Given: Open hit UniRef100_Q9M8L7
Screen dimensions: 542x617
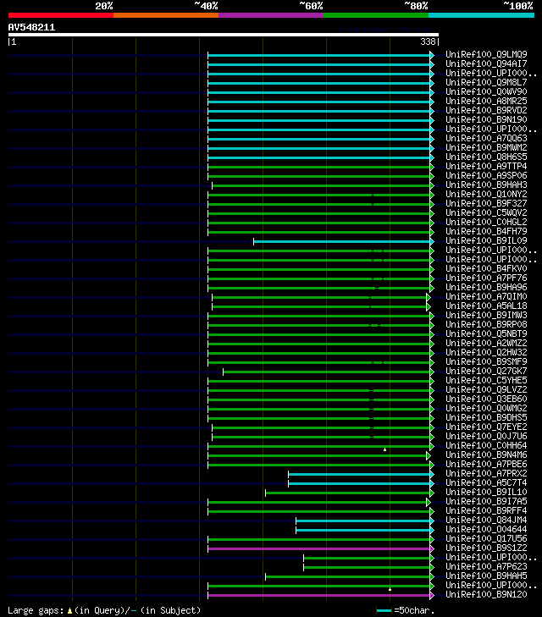Looking at the screenshot, I should click(486, 82).
